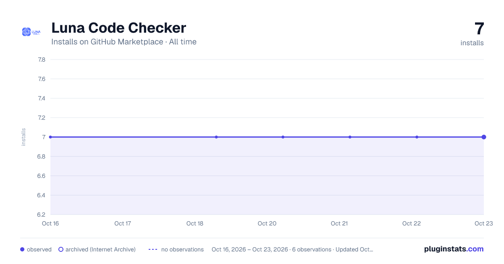Click the 6.8 y-axis label
Screen dimensions: 504x264
coord(41,156)
